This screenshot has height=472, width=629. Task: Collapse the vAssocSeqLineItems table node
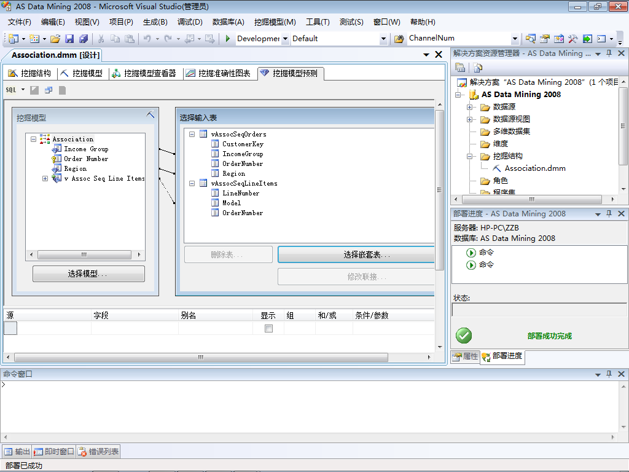tap(192, 183)
